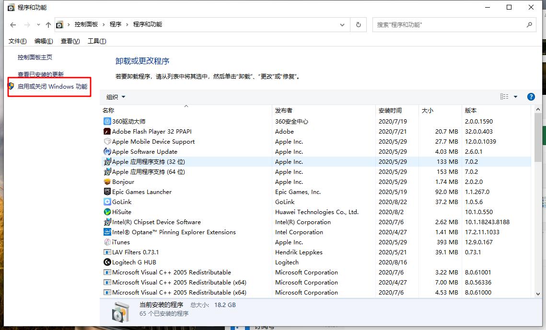Select the HiSuite program icon
This screenshot has height=330, width=546.
tap(107, 212)
